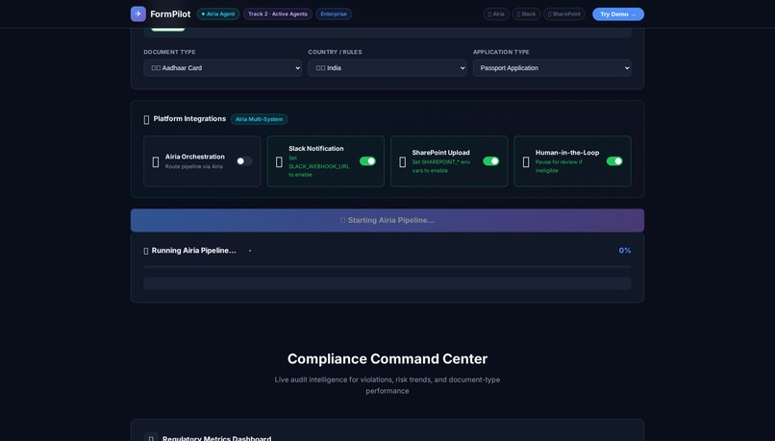Click the Enterprise badge in header
The height and width of the screenshot is (441, 775).
pos(334,13)
